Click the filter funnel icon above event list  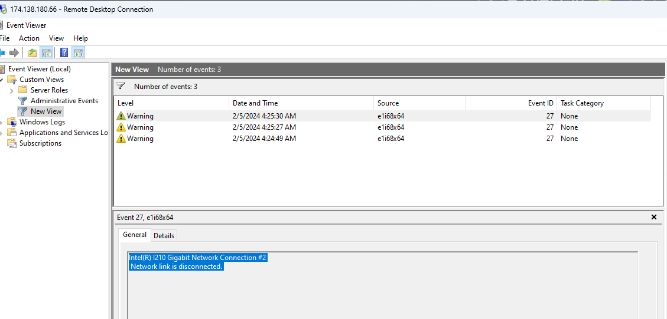[x=121, y=87]
